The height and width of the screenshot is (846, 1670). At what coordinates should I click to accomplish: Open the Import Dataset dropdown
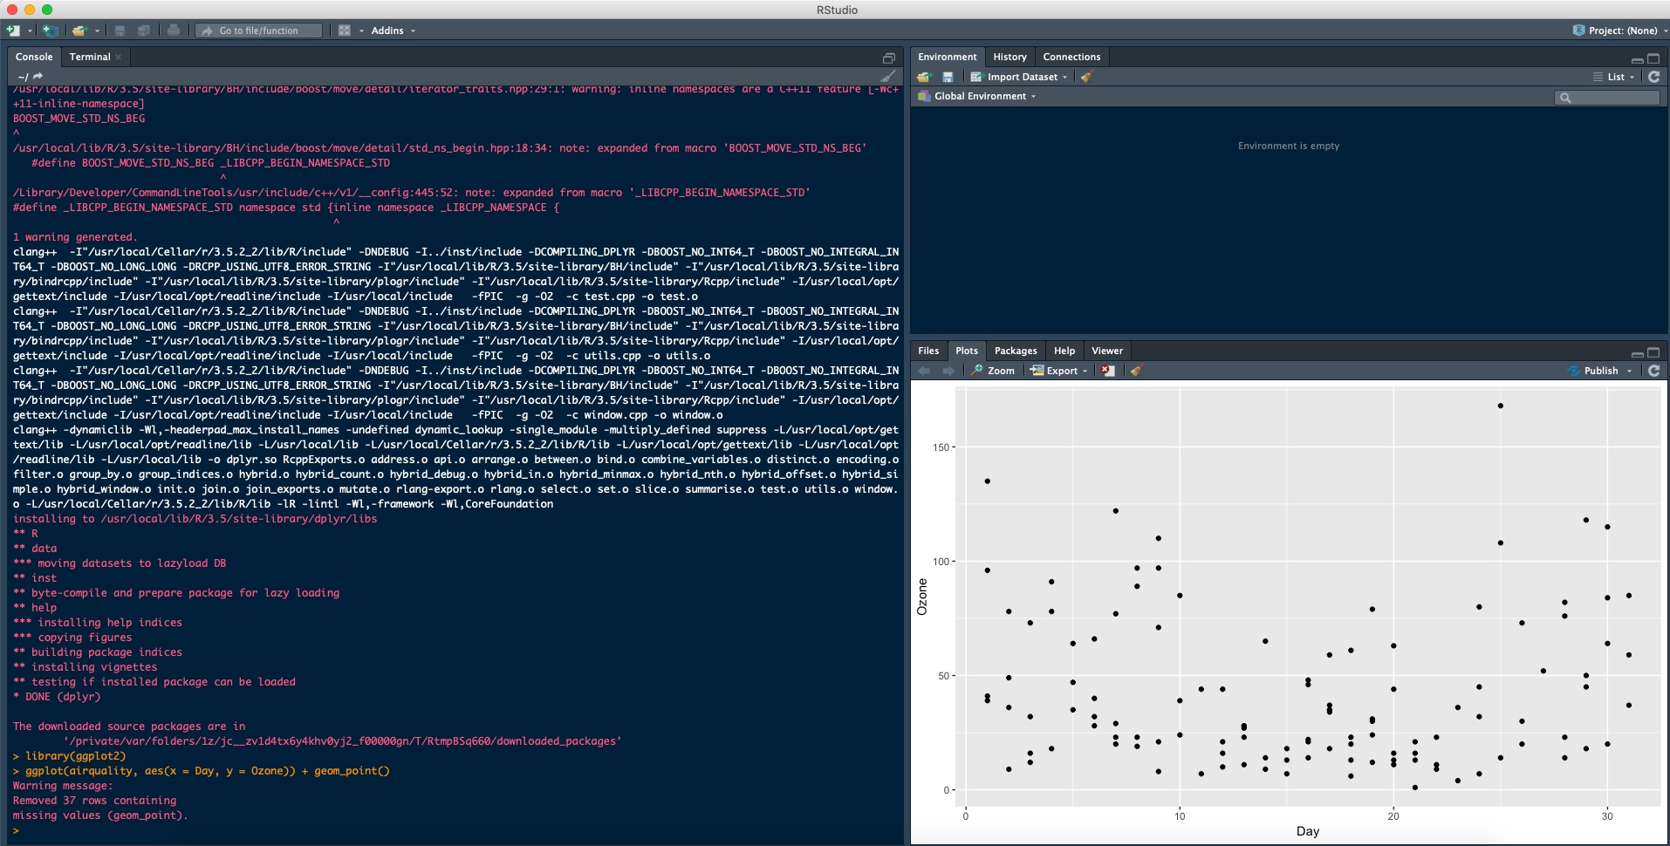(1018, 77)
